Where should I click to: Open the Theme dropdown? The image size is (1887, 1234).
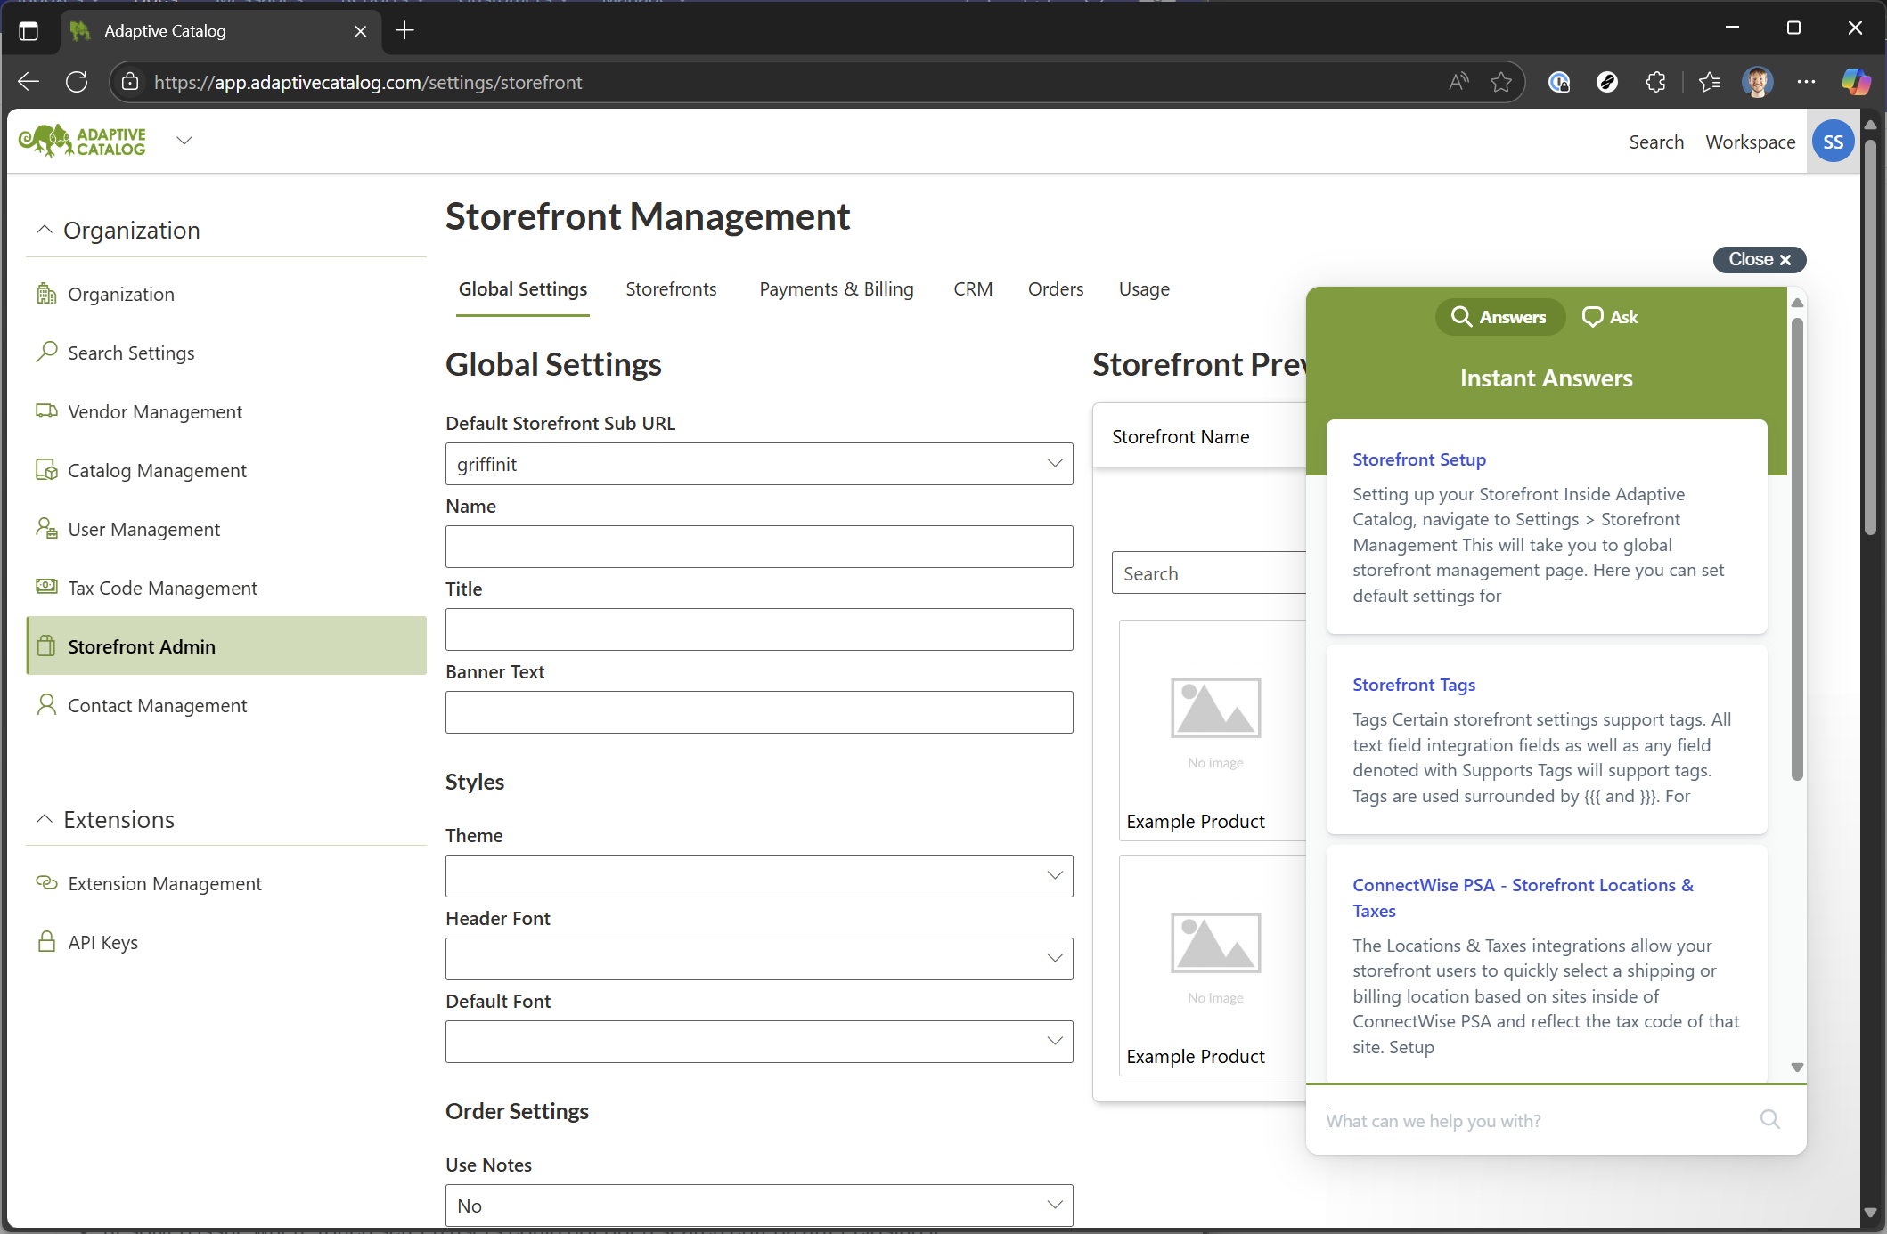759,876
